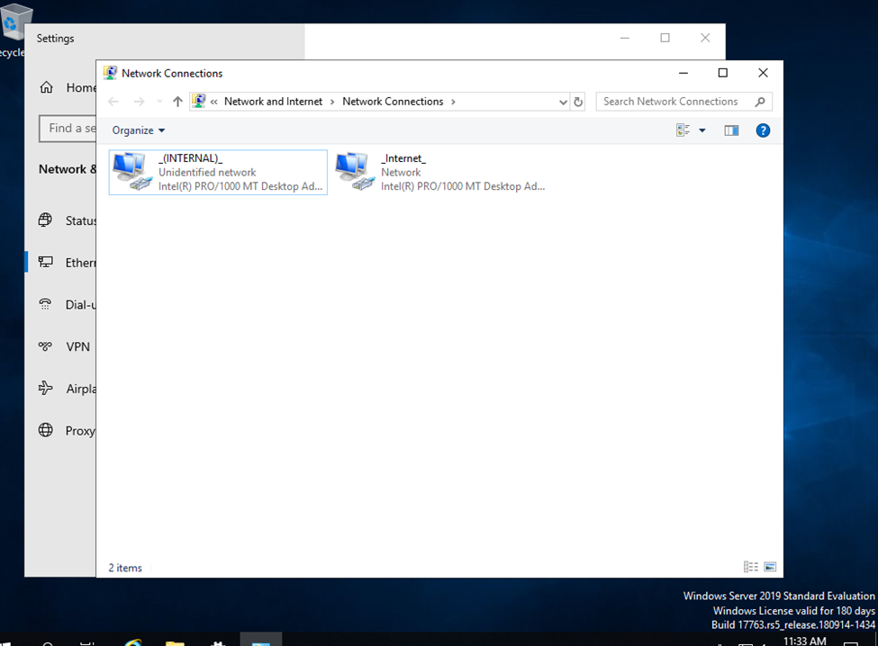The width and height of the screenshot is (878, 646).
Task: Switch to details view in status bar
Action: click(x=750, y=567)
